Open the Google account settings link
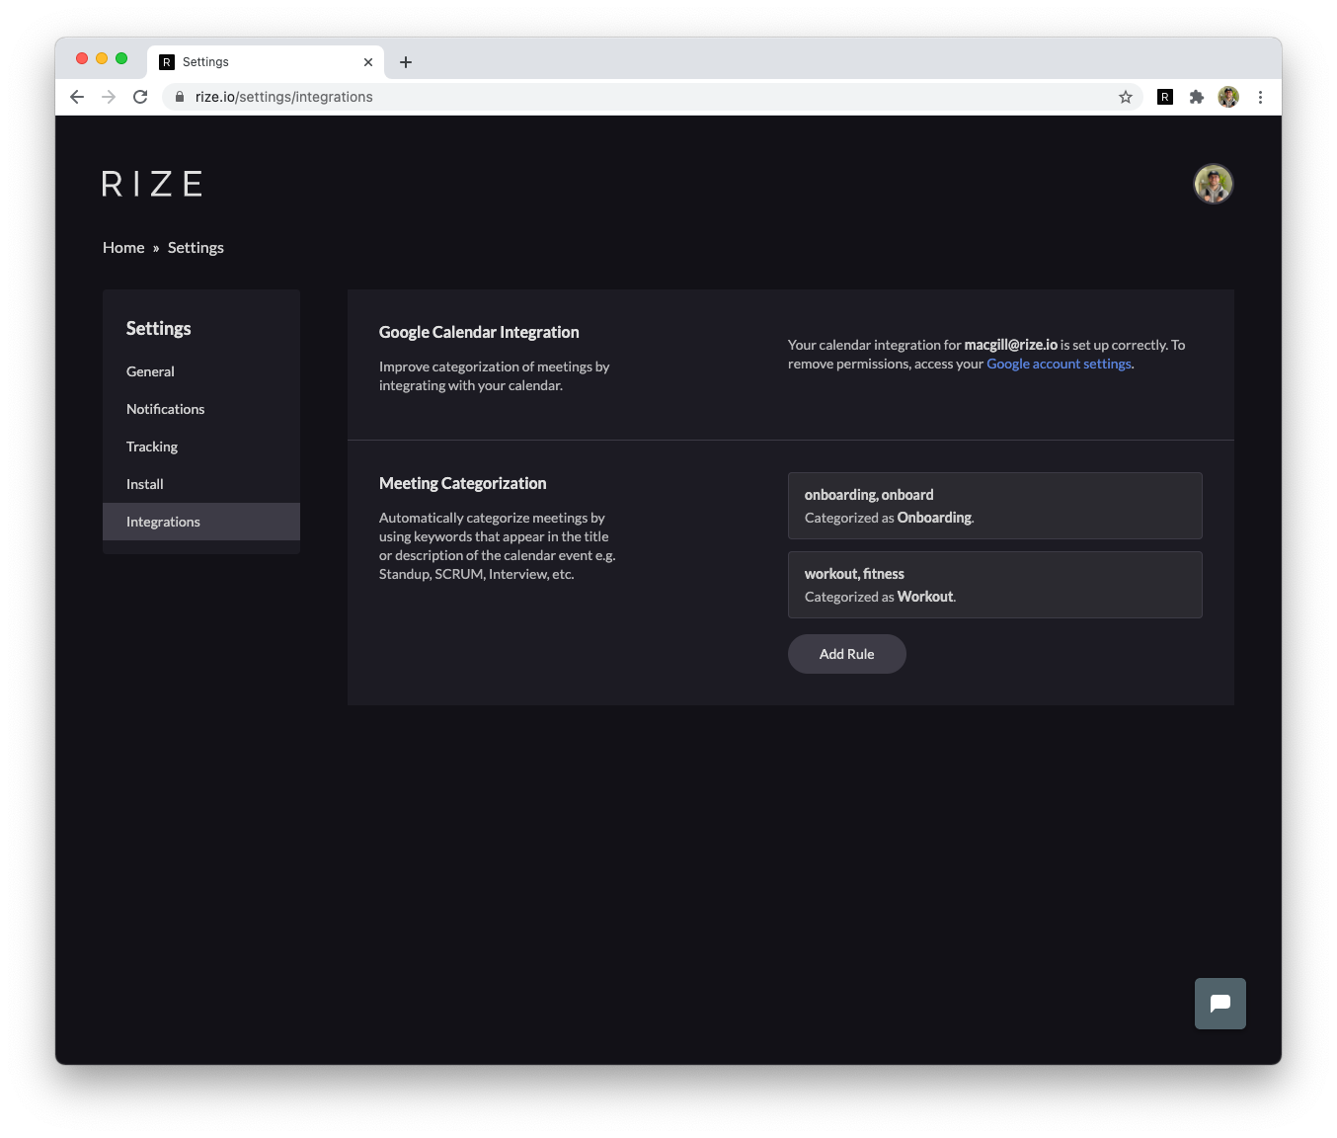The width and height of the screenshot is (1337, 1138). click(x=1059, y=364)
